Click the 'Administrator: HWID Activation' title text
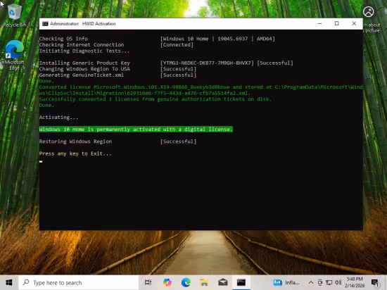387x290 pixels. (x=83, y=24)
